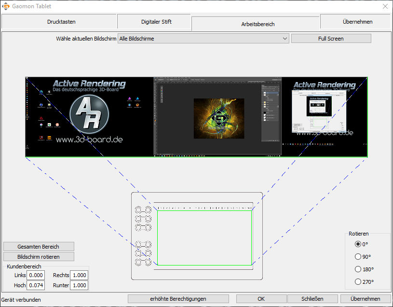The image size is (393, 307).
Task: Select the 0° rotation option
Action: tap(362, 244)
